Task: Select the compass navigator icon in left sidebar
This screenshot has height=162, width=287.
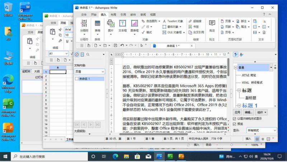Action: point(77,54)
